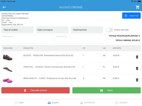Switch to the Statistiche tab
The height and width of the screenshot is (106, 142).
[x=87, y=103]
